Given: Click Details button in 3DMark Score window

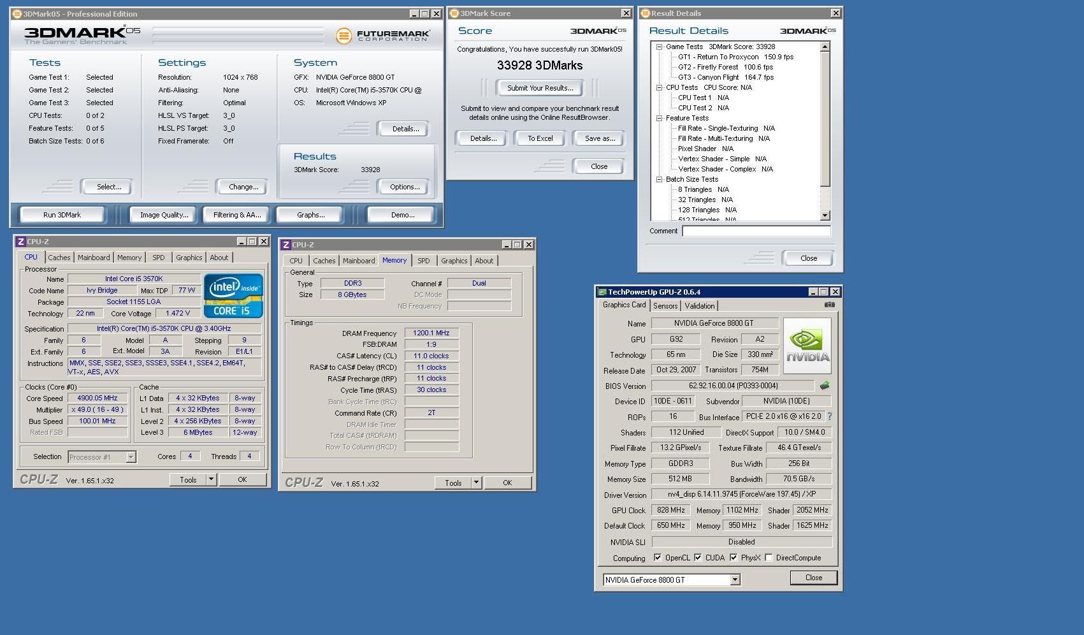Looking at the screenshot, I should [483, 138].
